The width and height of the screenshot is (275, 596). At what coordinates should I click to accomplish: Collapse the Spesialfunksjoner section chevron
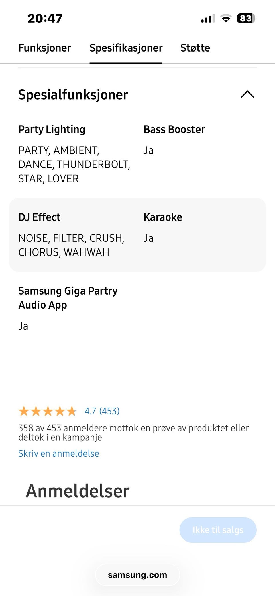click(x=247, y=94)
